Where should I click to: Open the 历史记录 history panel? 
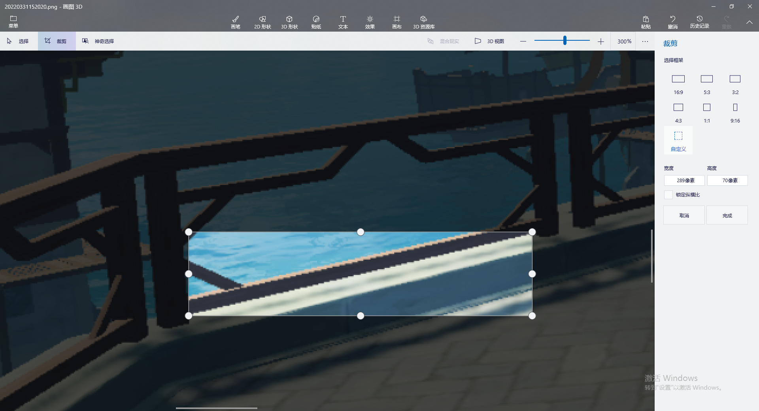700,22
